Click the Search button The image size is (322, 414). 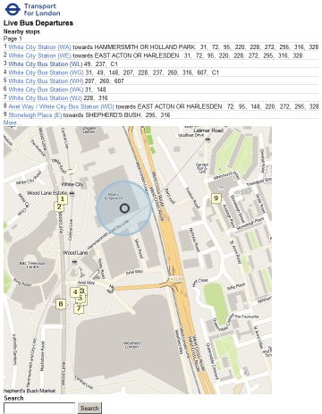pyautogui.click(x=89, y=408)
